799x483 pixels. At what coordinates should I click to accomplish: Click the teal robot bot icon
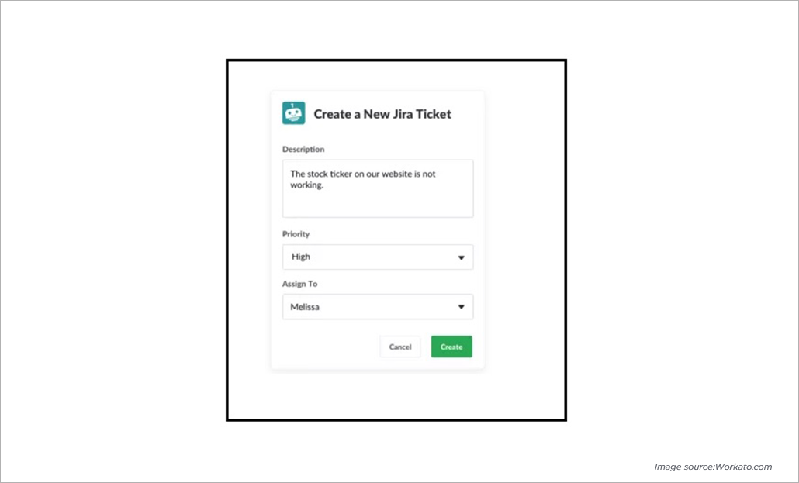click(293, 113)
